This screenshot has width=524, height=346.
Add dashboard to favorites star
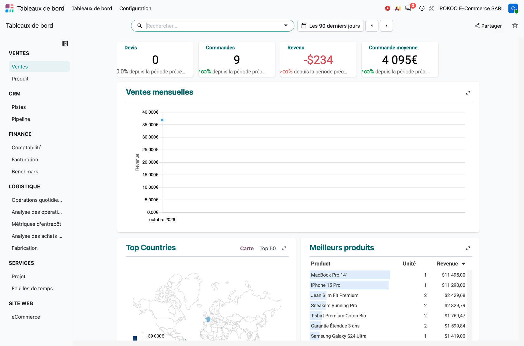pos(515,25)
